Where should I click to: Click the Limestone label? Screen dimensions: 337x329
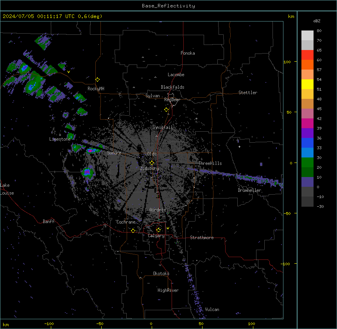click(60, 139)
